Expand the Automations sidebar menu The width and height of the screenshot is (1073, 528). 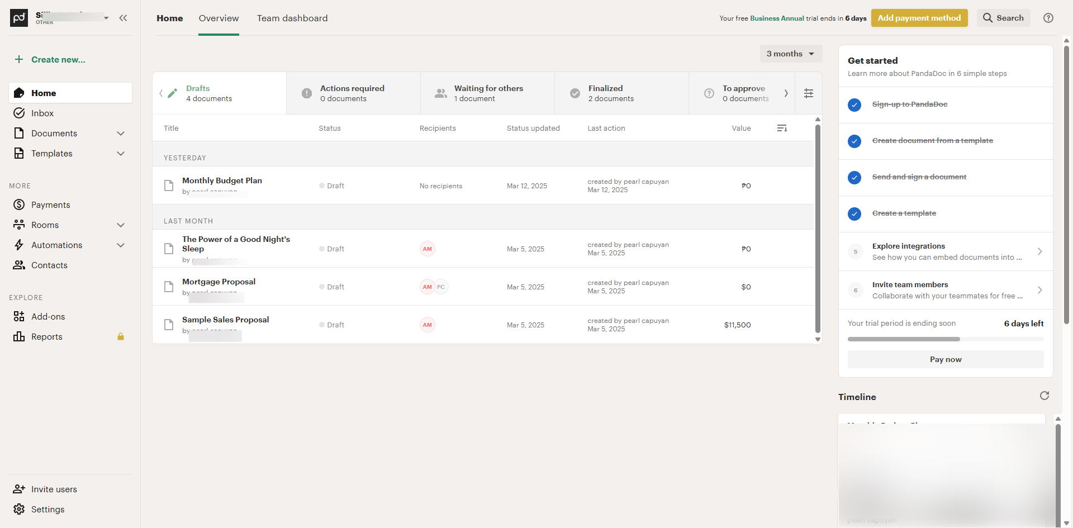coord(121,245)
